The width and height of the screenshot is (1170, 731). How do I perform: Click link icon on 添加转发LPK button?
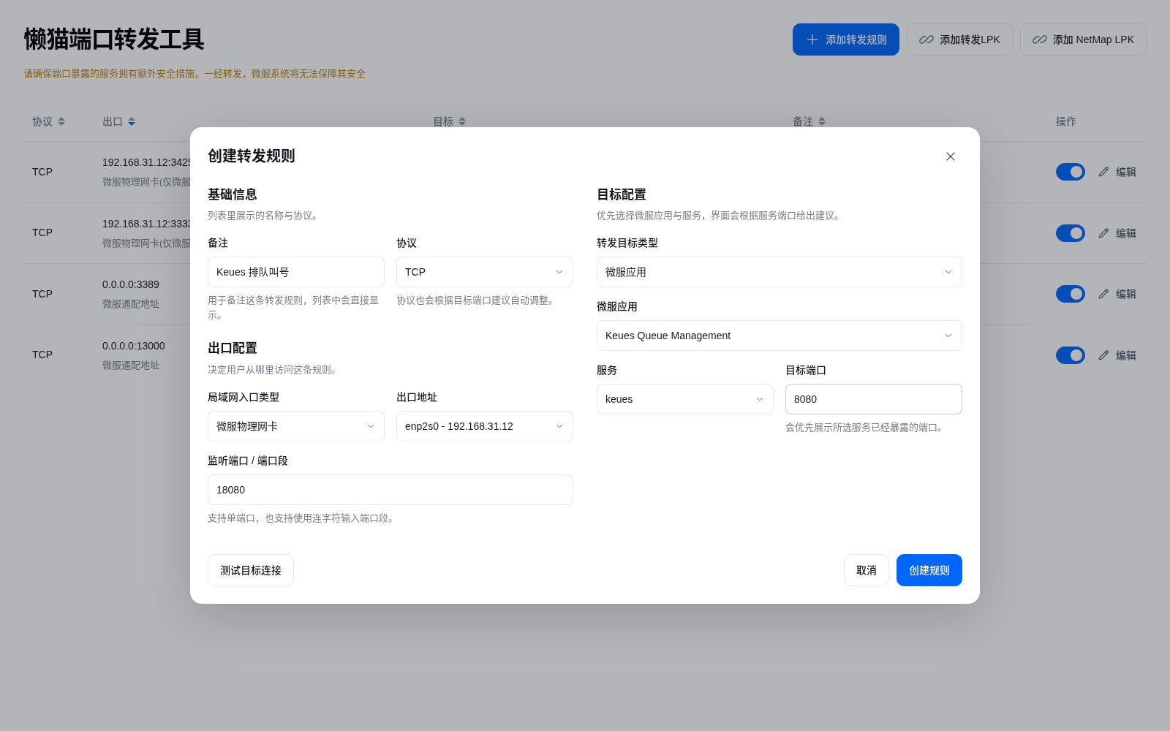pyautogui.click(x=926, y=39)
